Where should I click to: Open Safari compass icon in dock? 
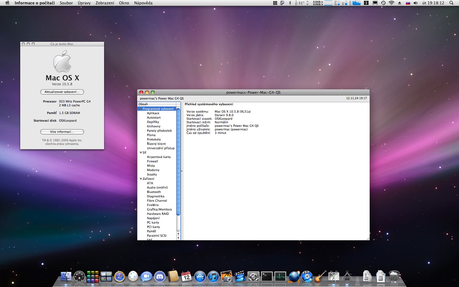click(x=119, y=277)
